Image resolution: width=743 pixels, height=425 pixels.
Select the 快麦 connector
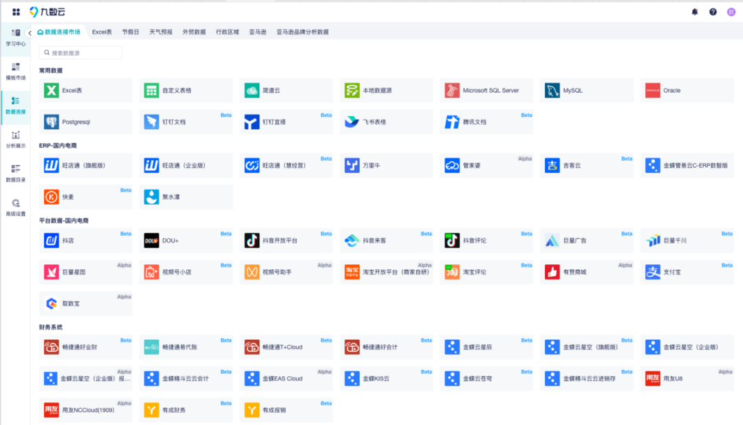(x=86, y=197)
